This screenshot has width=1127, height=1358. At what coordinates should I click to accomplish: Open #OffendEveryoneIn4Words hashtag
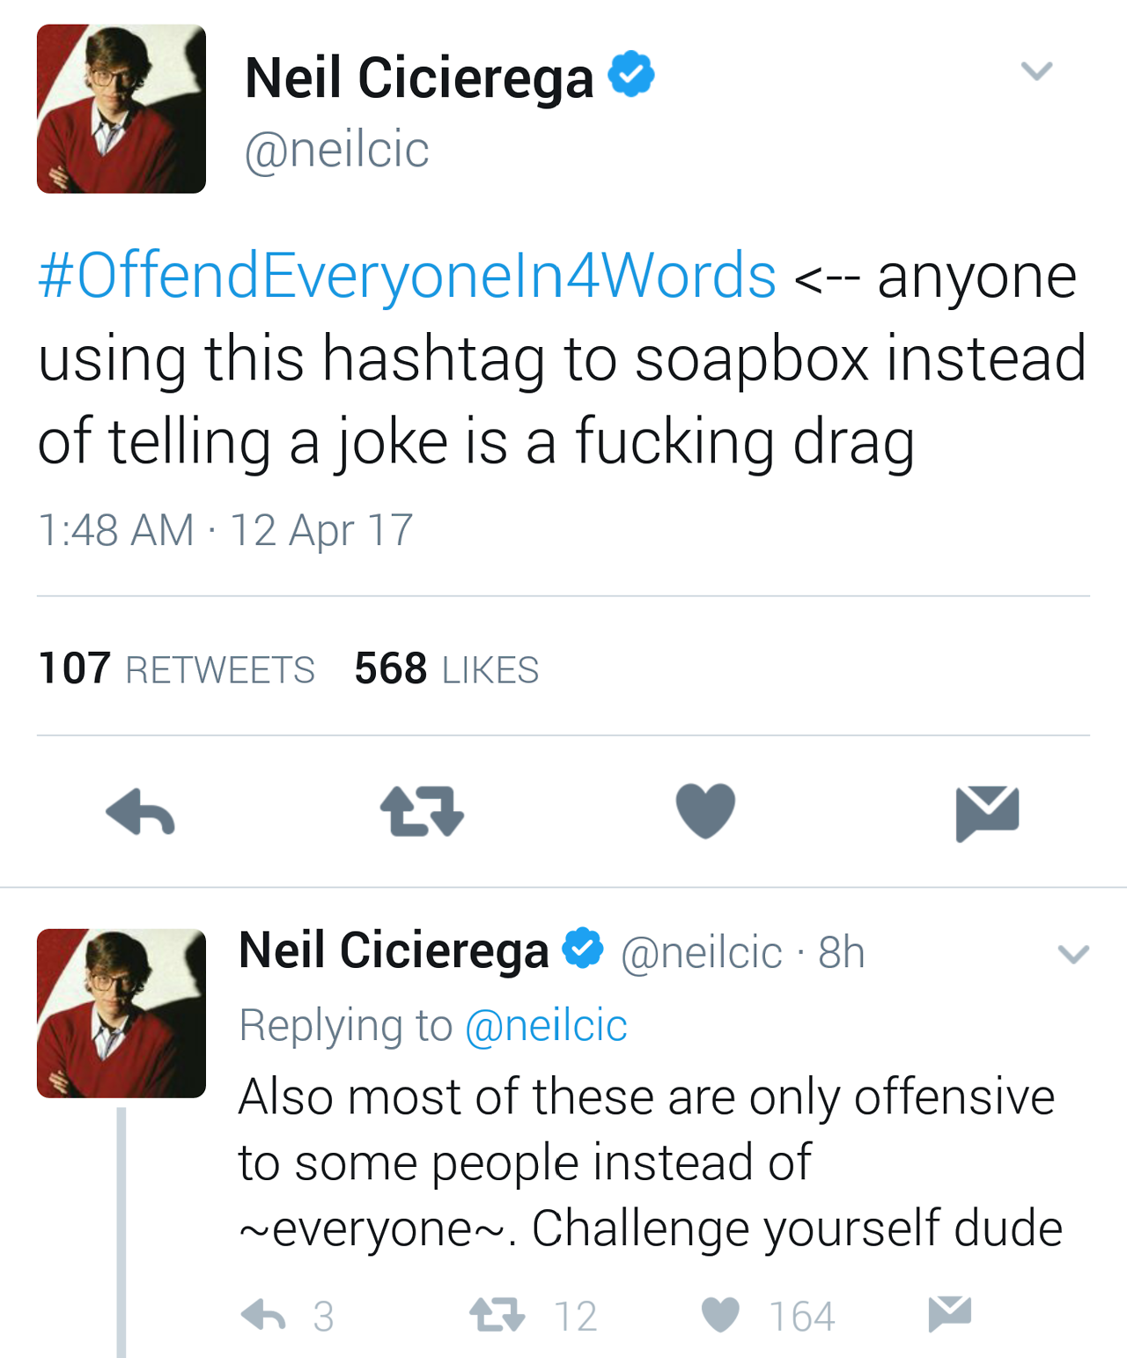coord(407,276)
